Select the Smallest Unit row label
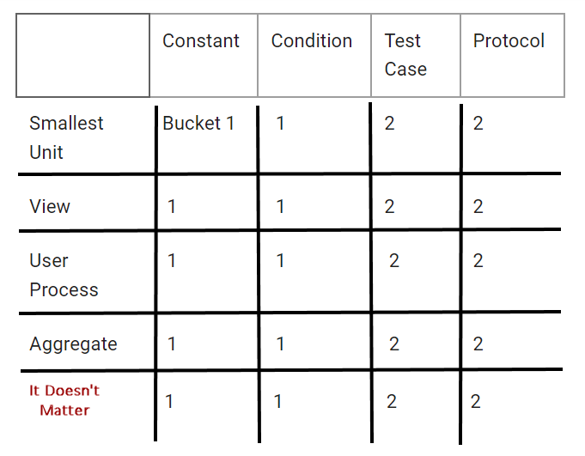 click(x=66, y=137)
